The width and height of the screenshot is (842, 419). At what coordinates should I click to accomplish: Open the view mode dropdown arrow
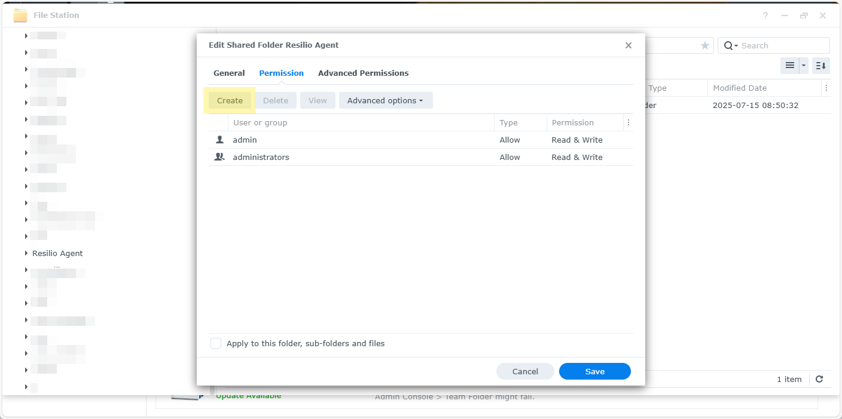tap(804, 66)
